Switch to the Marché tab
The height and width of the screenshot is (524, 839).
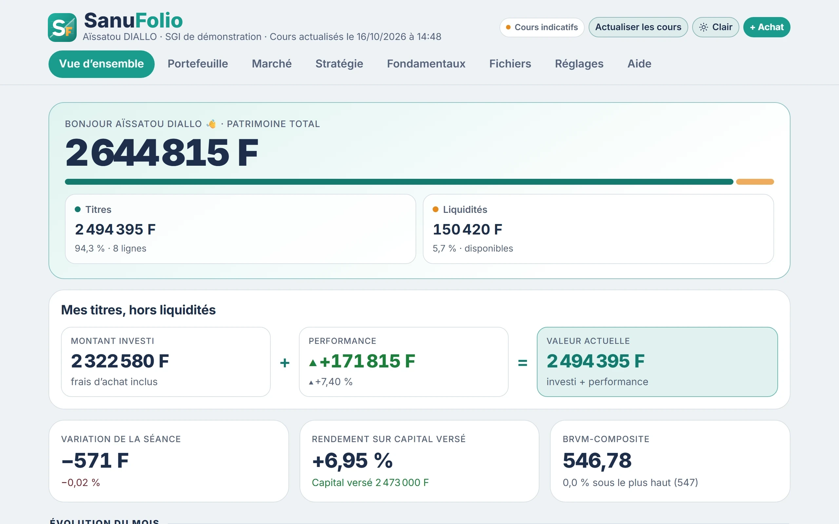[x=271, y=64]
